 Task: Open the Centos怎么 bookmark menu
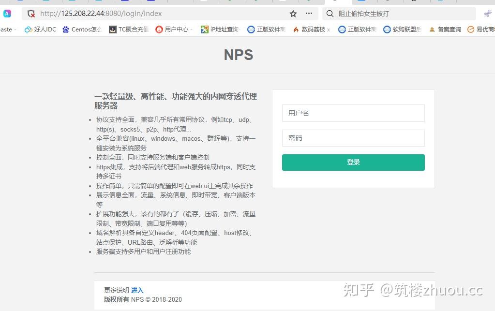(87, 30)
